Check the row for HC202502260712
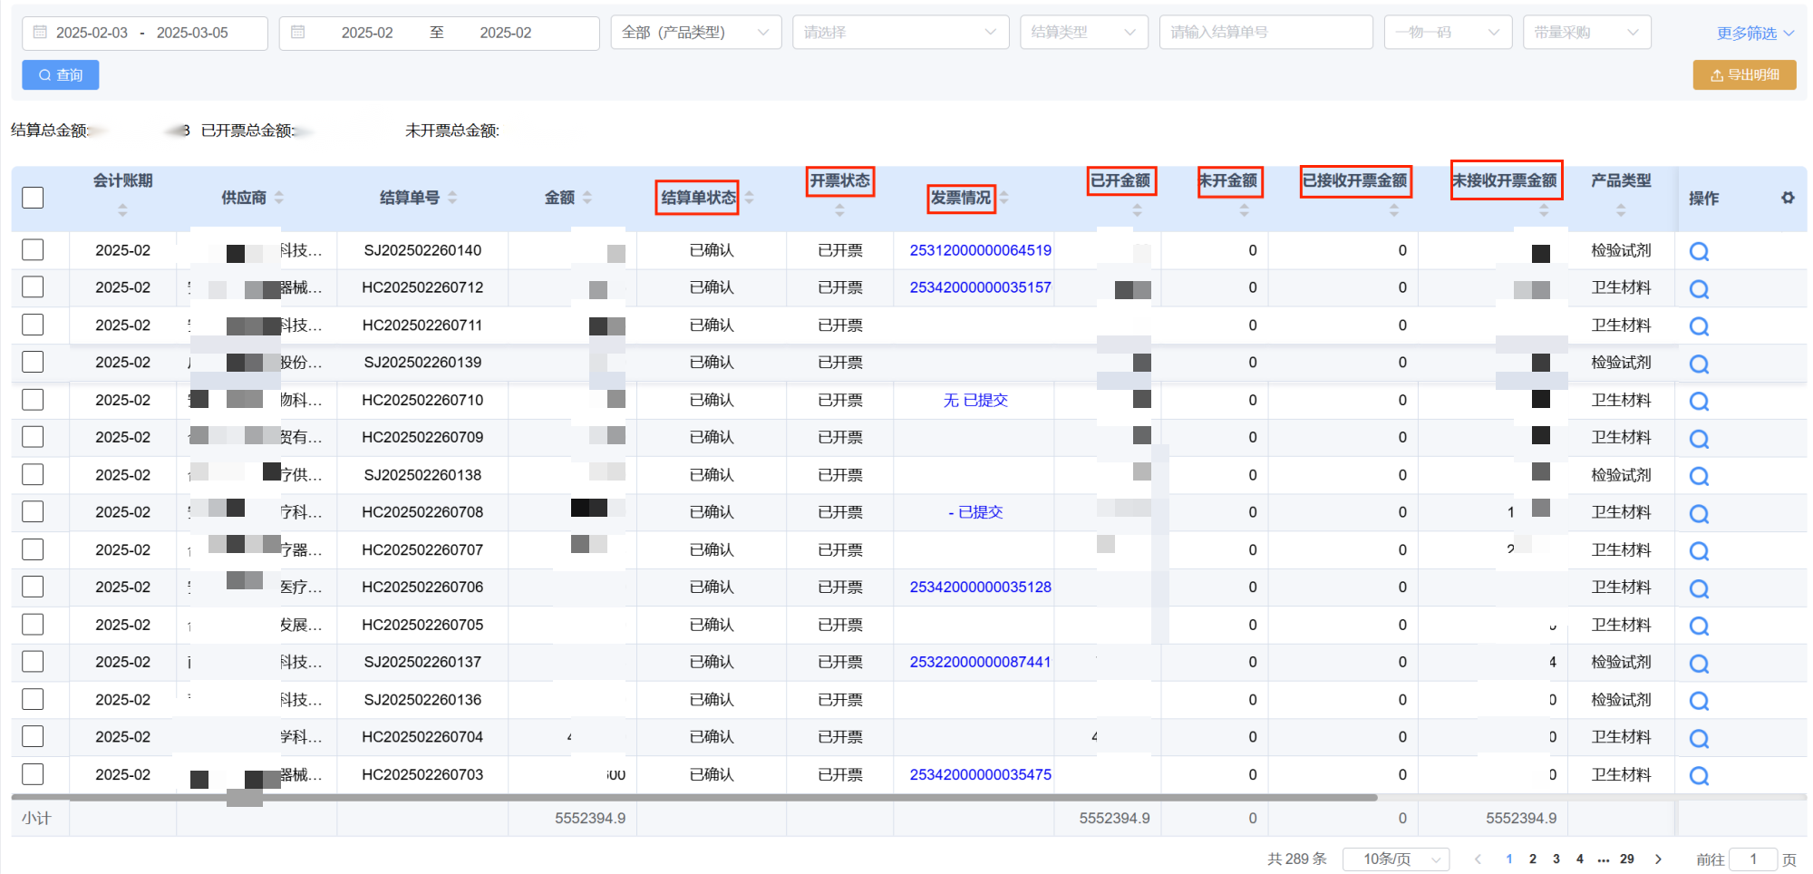 click(33, 287)
